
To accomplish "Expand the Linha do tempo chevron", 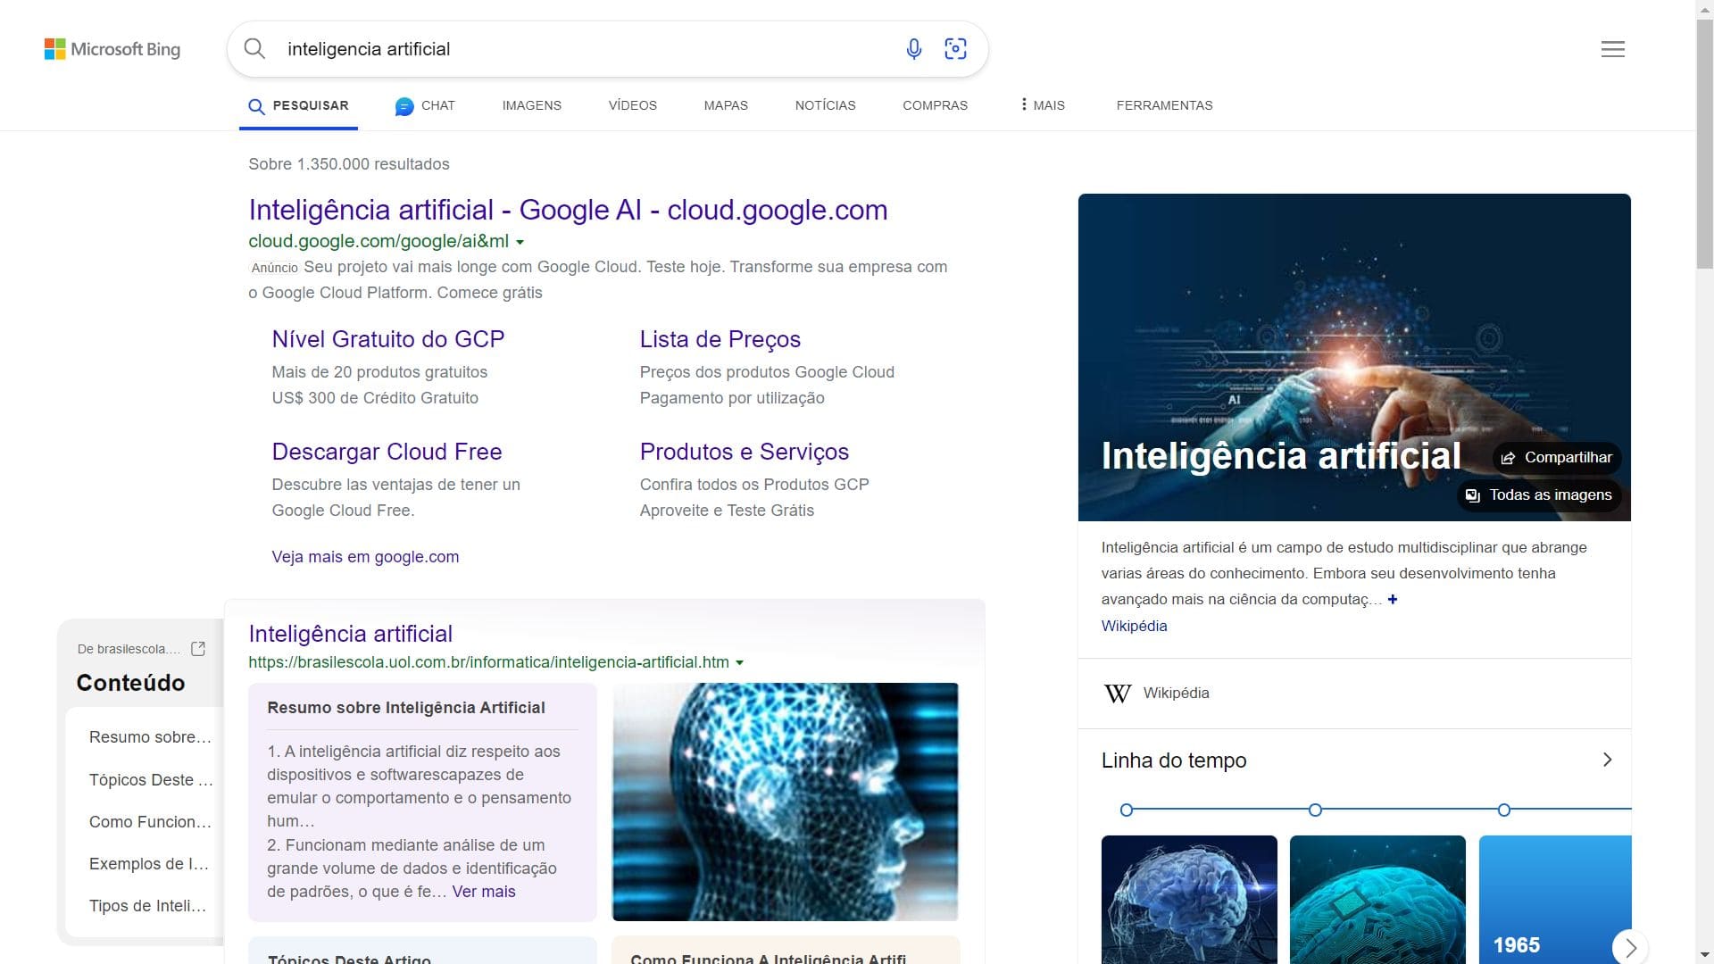I will tap(1607, 760).
